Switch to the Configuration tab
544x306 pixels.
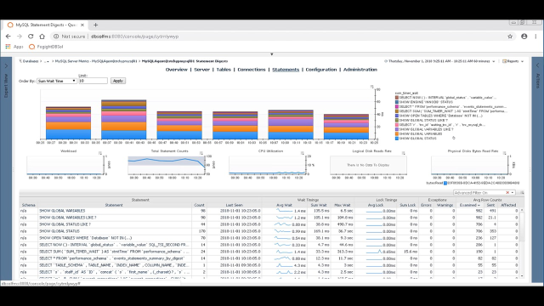point(321,70)
